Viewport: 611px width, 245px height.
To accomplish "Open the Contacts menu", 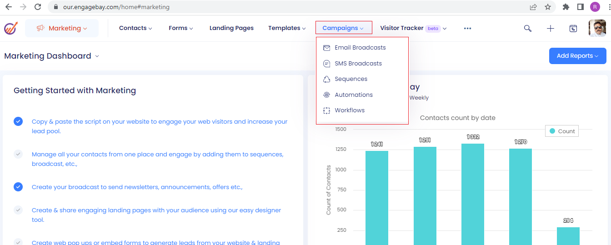I will coord(135,28).
